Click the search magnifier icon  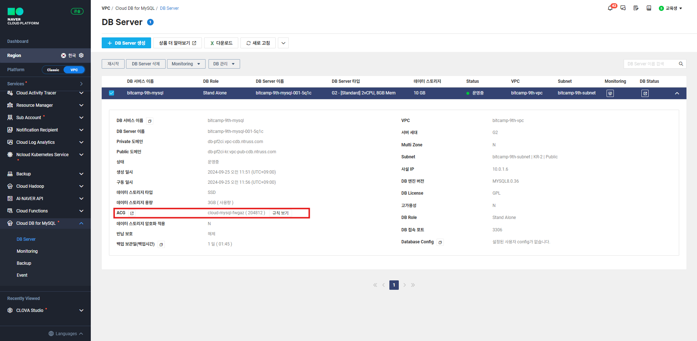(681, 64)
